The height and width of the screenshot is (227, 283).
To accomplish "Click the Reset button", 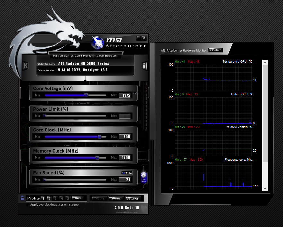I will tap(116, 198).
